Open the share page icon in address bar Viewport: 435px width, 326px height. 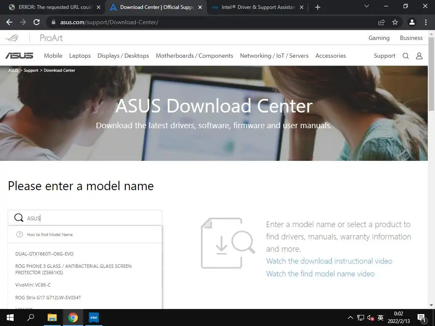pyautogui.click(x=381, y=22)
